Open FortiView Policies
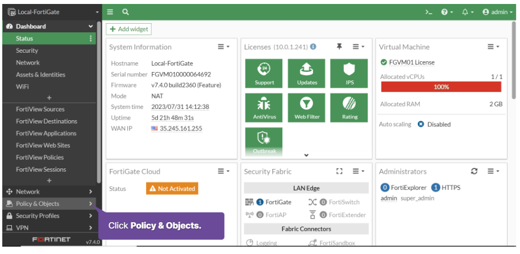Viewport: 520px width, 254px height. coord(40,158)
